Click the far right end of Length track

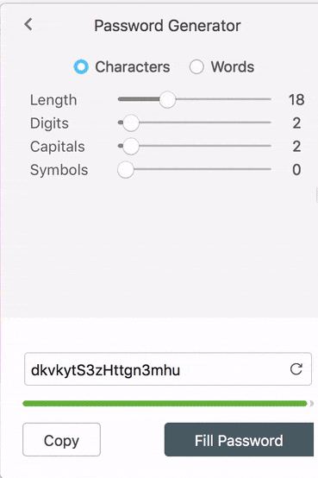click(269, 99)
